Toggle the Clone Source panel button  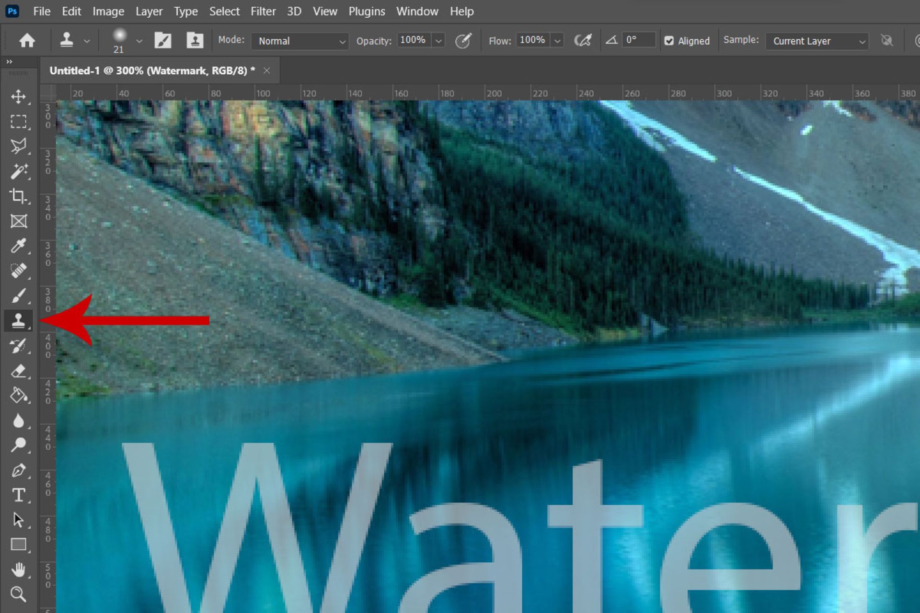[x=195, y=41]
